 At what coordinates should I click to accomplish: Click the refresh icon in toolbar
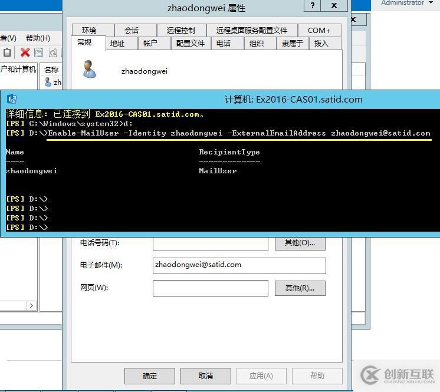52,52
